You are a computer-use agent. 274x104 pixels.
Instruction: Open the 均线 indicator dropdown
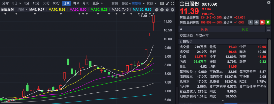(x=23, y=10)
